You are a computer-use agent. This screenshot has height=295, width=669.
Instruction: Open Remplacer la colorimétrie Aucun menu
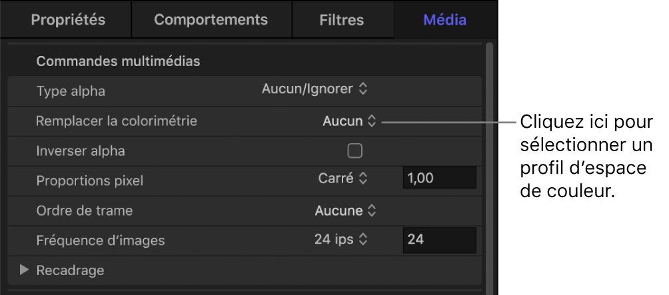[349, 121]
